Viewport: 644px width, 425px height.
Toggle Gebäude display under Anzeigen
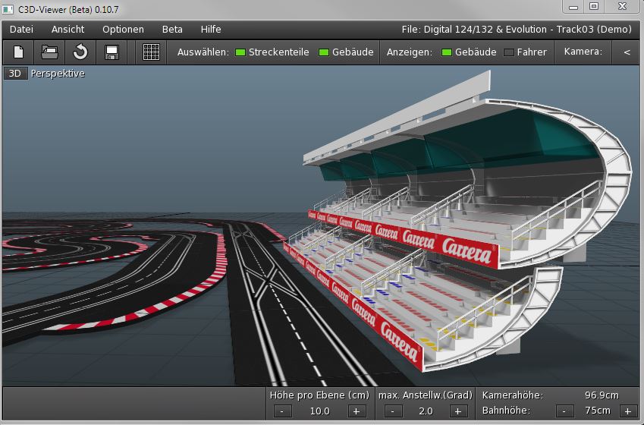[x=447, y=52]
